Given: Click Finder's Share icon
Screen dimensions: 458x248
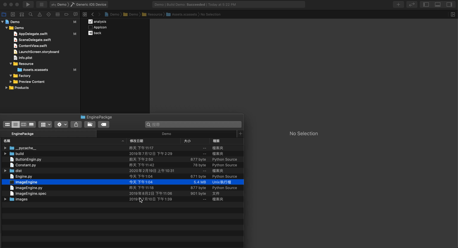Looking at the screenshot, I should [76, 124].
